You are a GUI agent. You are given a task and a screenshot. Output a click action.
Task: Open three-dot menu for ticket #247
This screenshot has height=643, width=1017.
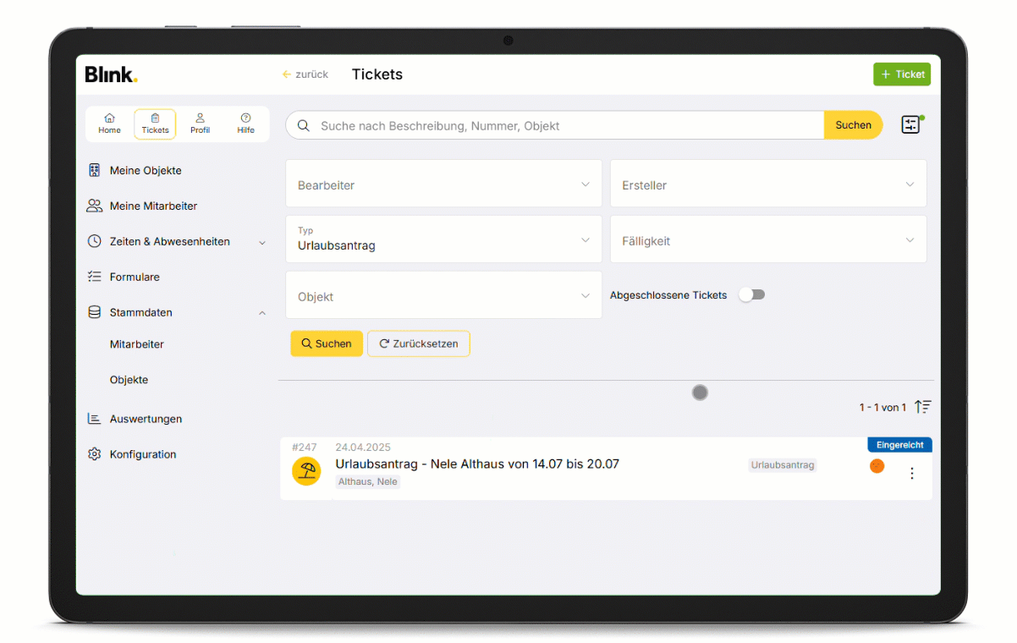(x=911, y=474)
